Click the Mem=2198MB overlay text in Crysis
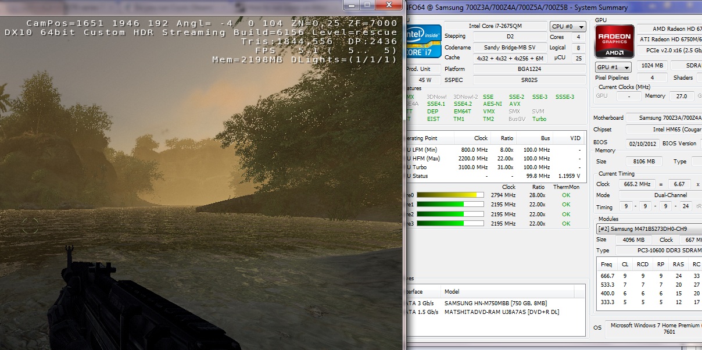This screenshot has width=702, height=350. (248, 59)
